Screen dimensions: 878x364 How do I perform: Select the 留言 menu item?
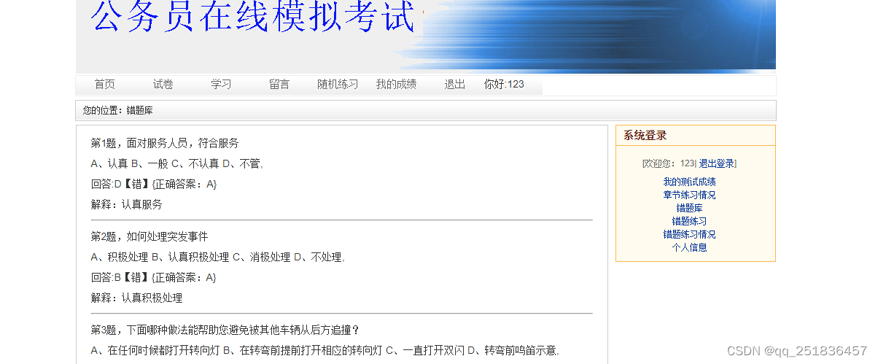click(279, 85)
